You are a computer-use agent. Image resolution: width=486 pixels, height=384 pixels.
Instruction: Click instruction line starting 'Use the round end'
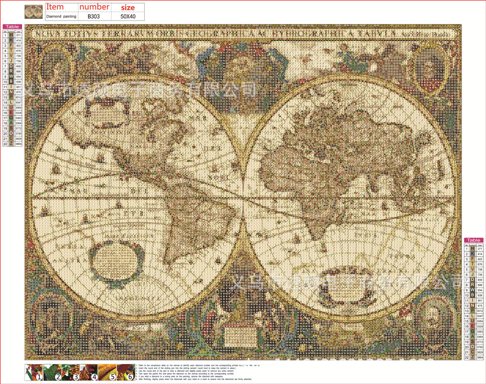pyautogui.click(x=185, y=371)
